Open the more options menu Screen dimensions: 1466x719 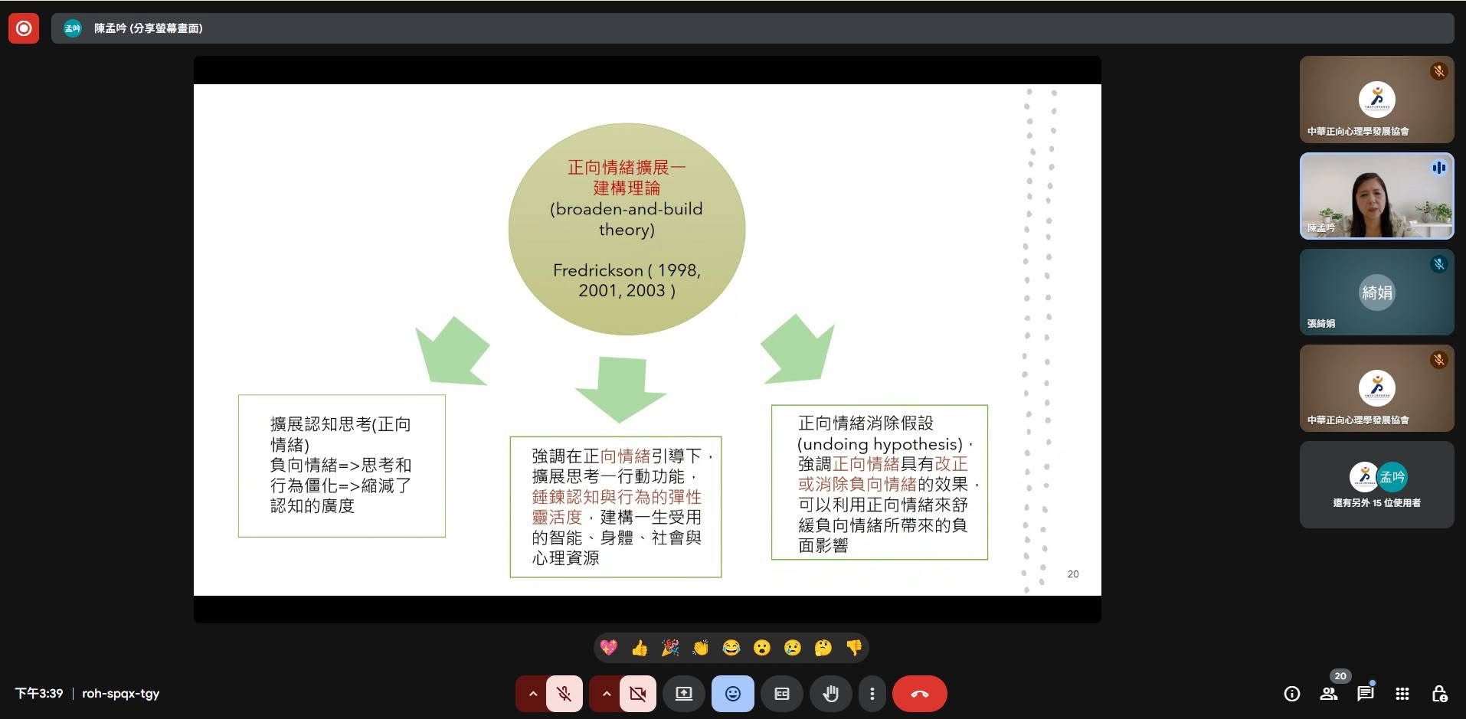tap(872, 694)
